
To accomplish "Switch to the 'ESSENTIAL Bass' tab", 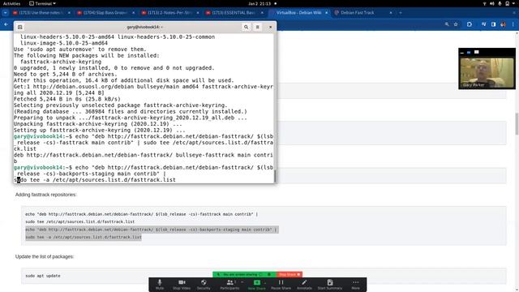I will [234, 13].
